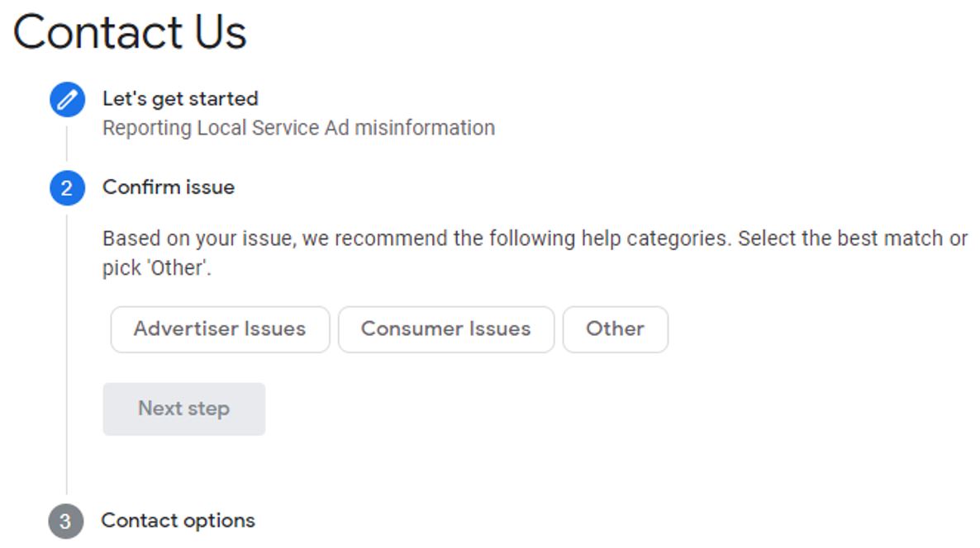Pick the Other category chip
Viewport: 980px width, 548px height.
[x=616, y=329]
